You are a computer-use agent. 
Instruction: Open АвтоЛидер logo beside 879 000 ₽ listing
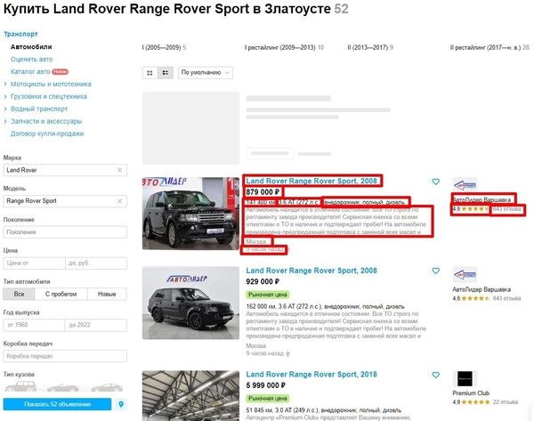465,185
